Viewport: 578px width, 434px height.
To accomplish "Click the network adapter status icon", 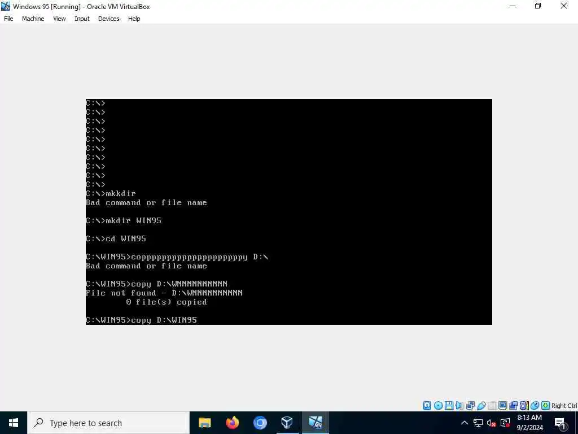I will point(470,406).
